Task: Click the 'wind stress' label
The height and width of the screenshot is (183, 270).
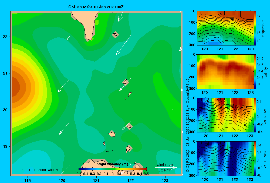Action: tap(165, 165)
